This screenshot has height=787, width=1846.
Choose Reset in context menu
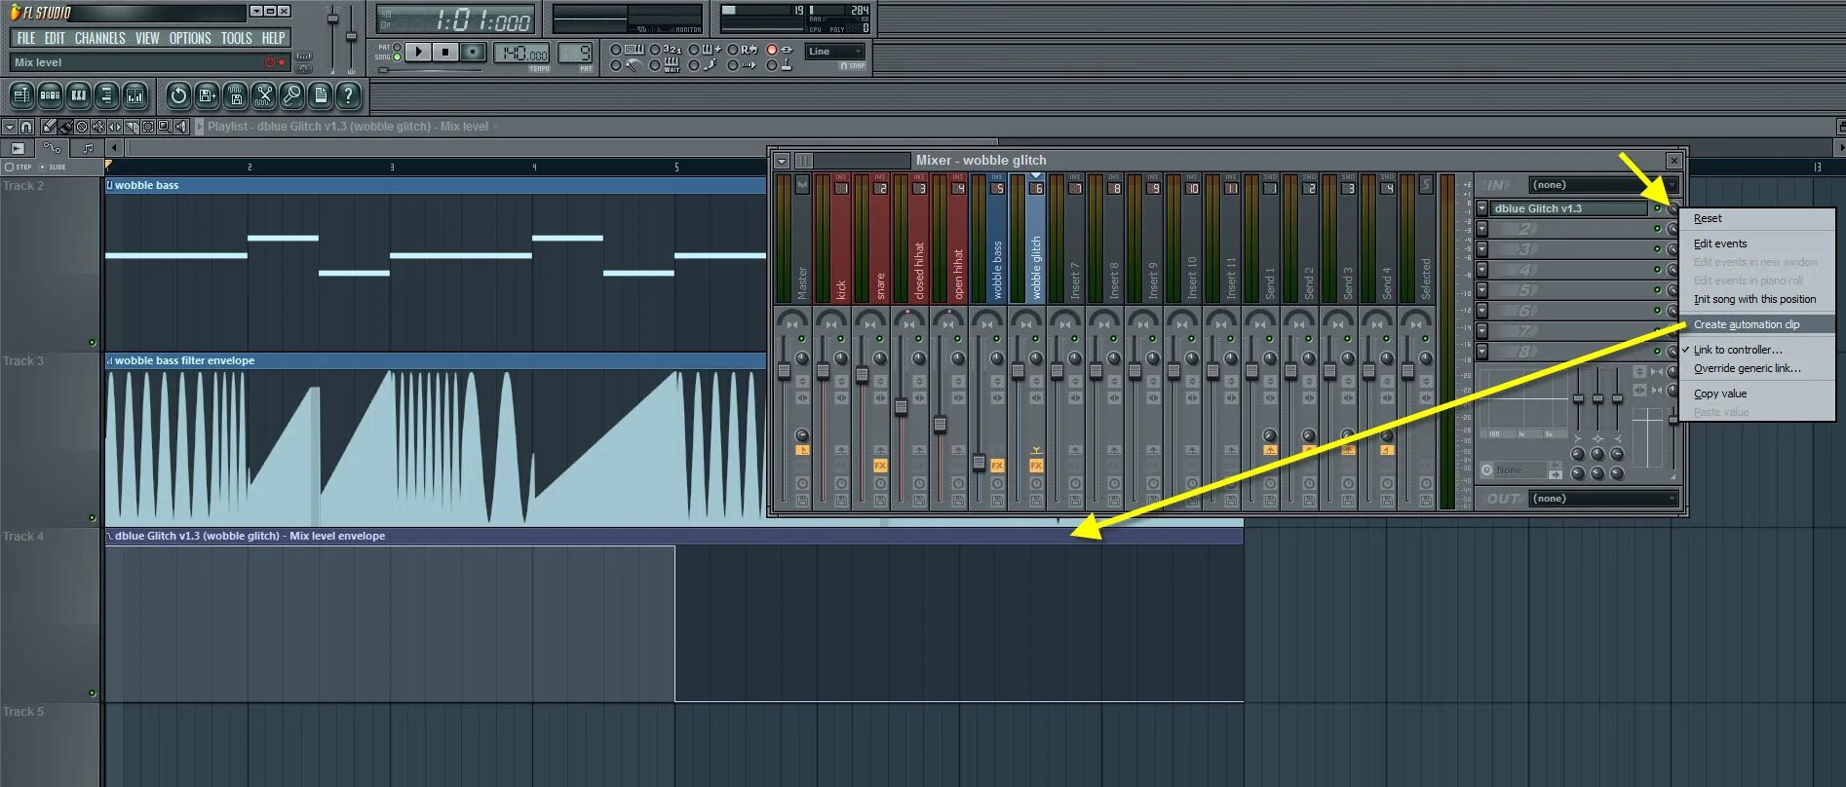[1757, 218]
